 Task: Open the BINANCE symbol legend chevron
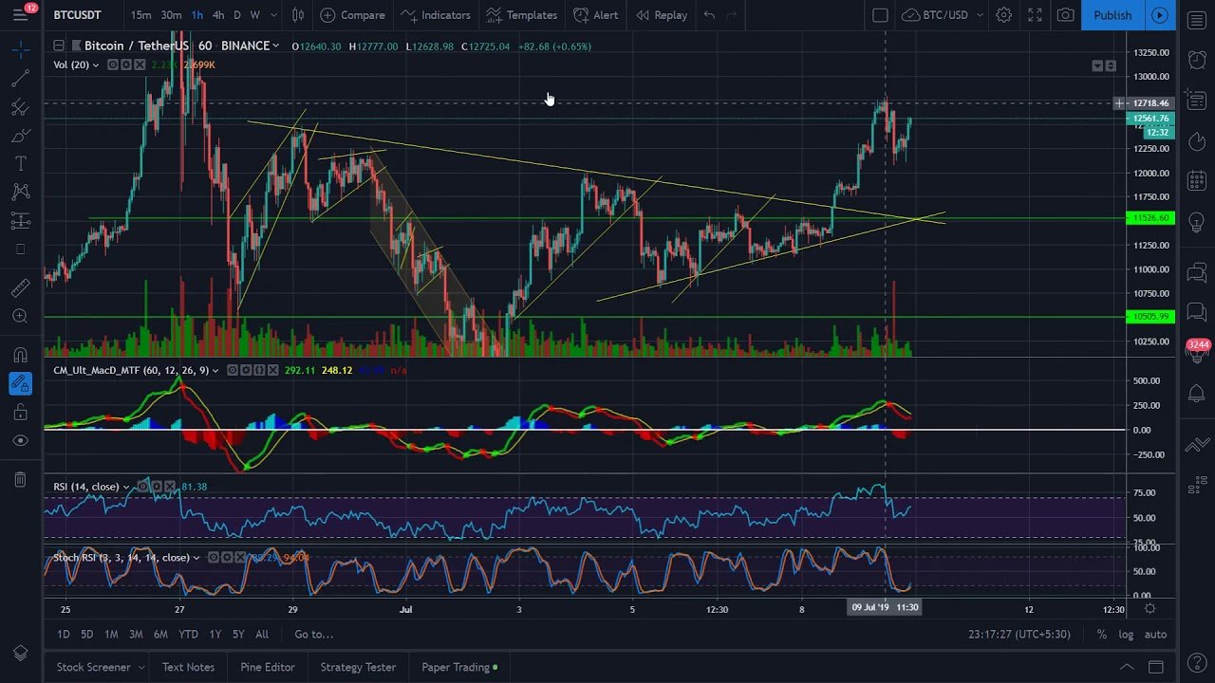pyautogui.click(x=276, y=46)
